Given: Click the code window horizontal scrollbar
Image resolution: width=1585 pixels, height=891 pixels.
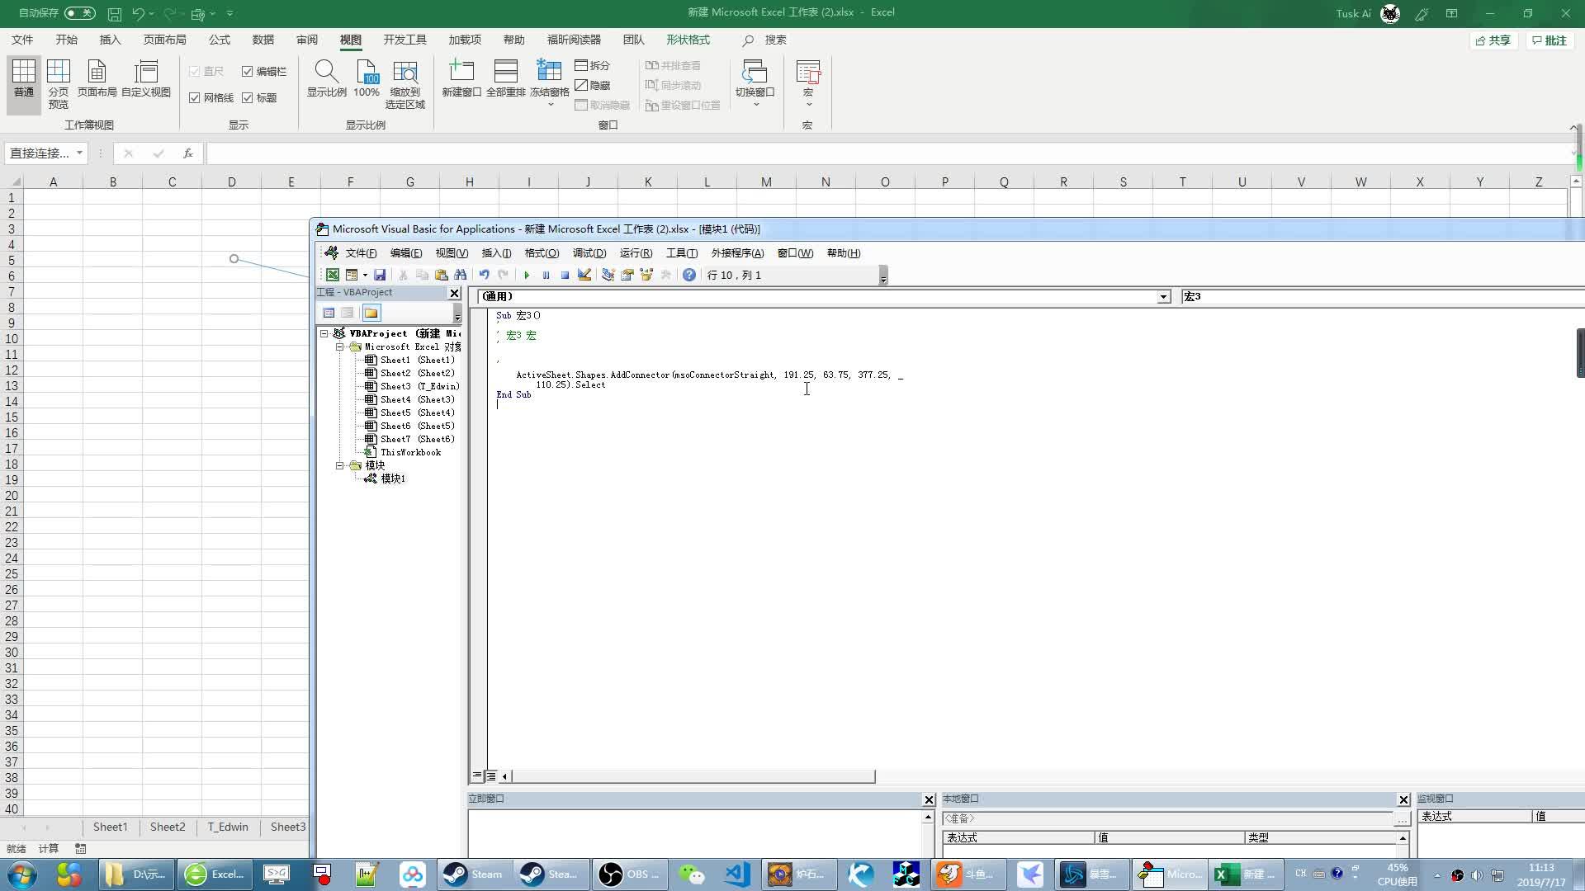Looking at the screenshot, I should (693, 776).
